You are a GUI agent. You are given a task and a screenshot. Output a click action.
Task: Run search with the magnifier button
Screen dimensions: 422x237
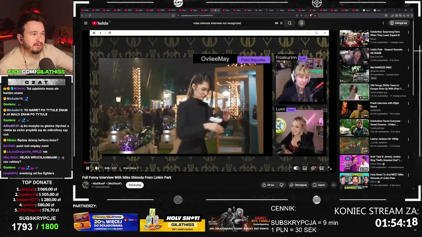289,23
